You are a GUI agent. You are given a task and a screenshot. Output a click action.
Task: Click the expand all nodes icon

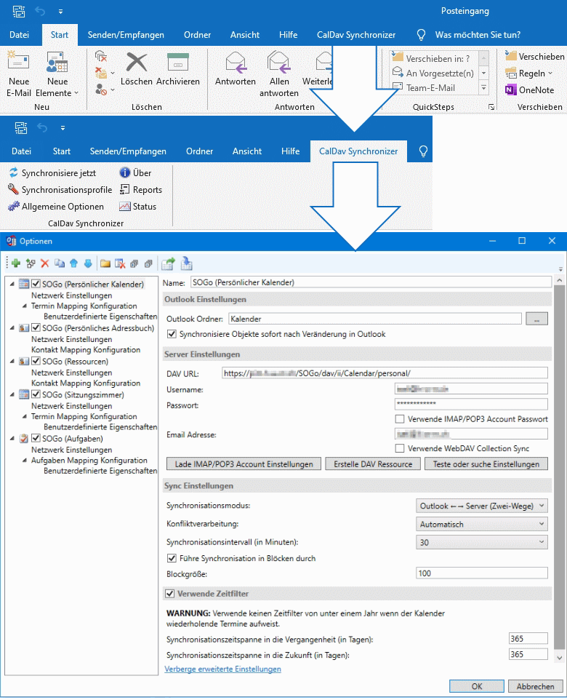point(134,264)
